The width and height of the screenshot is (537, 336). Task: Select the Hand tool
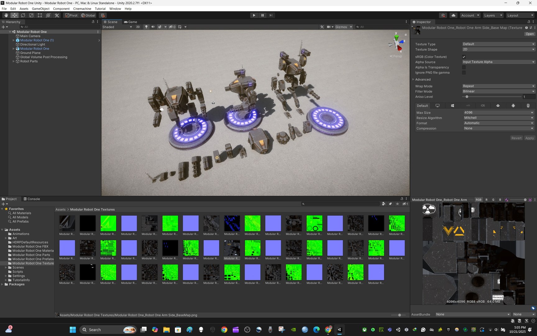click(x=6, y=15)
